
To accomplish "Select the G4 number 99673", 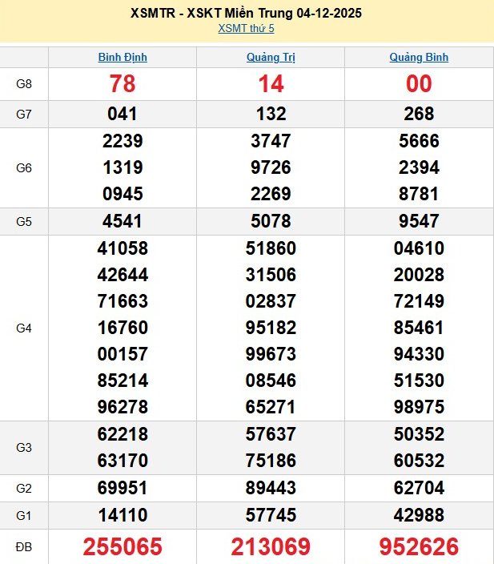I will point(271,354).
